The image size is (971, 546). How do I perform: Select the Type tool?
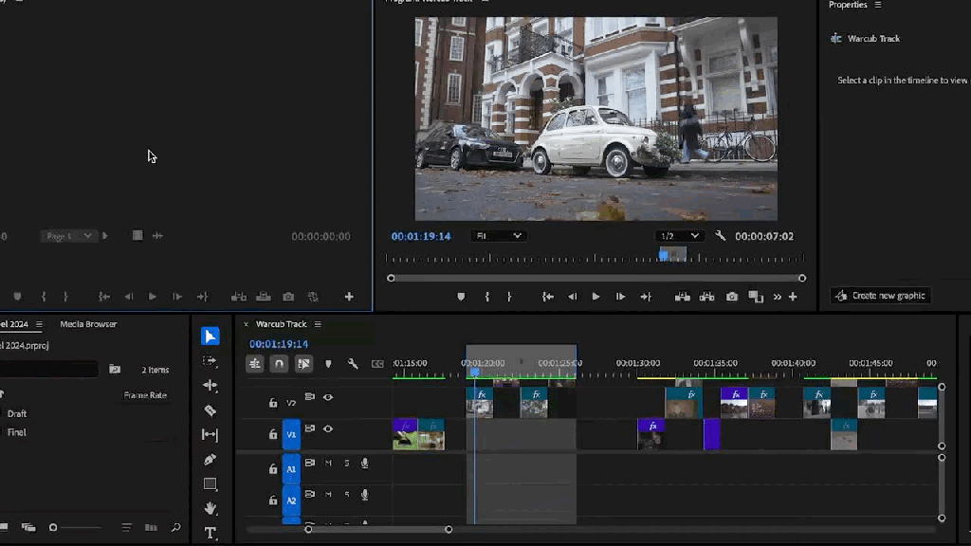tap(211, 533)
